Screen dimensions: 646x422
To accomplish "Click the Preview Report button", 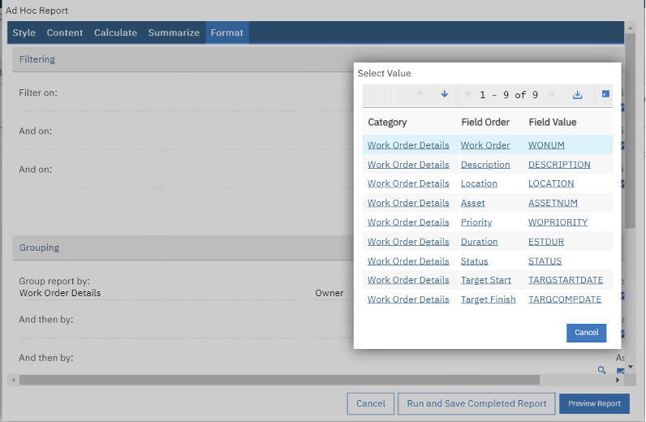I will (594, 403).
